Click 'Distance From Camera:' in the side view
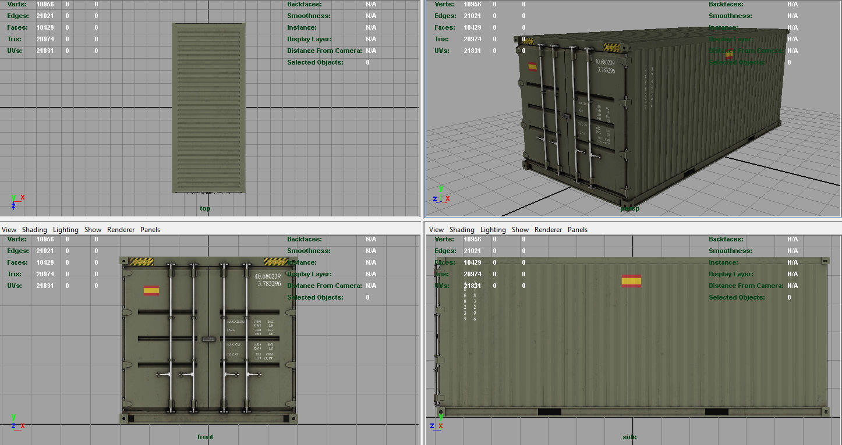Viewport: 842px width, 445px height. coord(746,286)
